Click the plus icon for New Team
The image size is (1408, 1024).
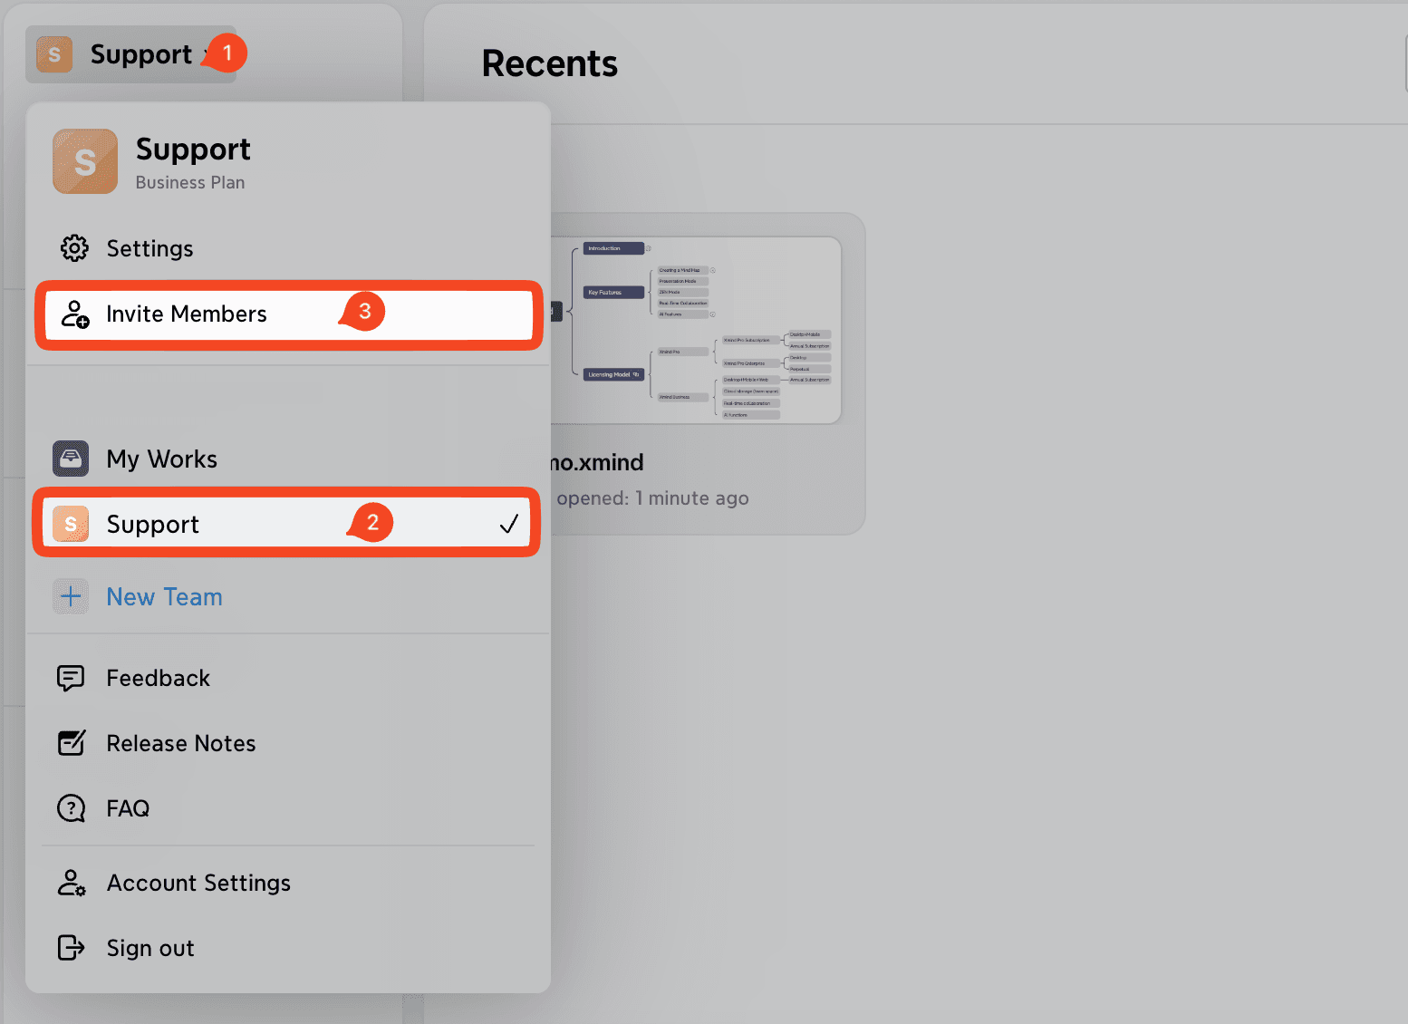[x=71, y=596]
